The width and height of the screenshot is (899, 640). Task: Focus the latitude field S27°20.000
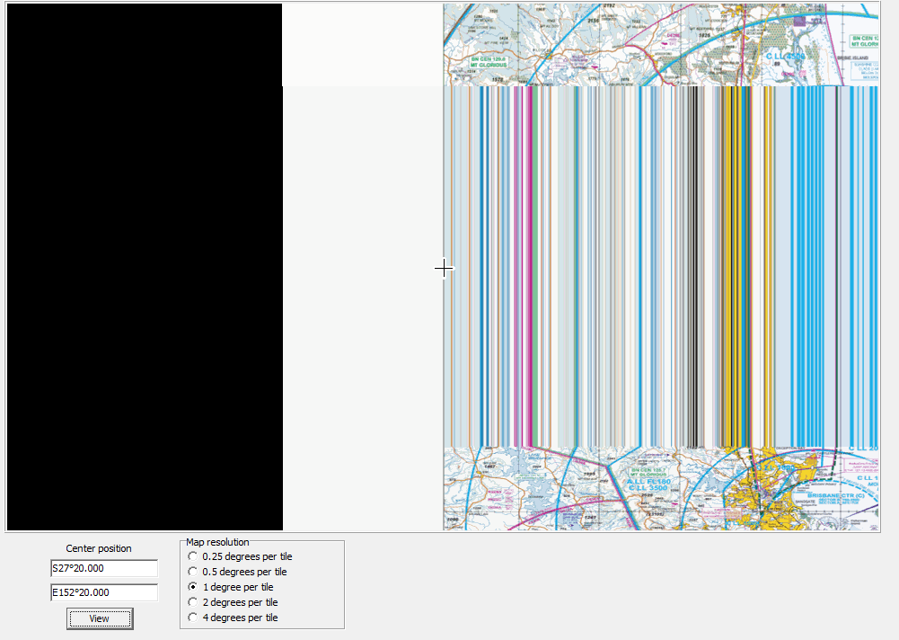click(104, 568)
